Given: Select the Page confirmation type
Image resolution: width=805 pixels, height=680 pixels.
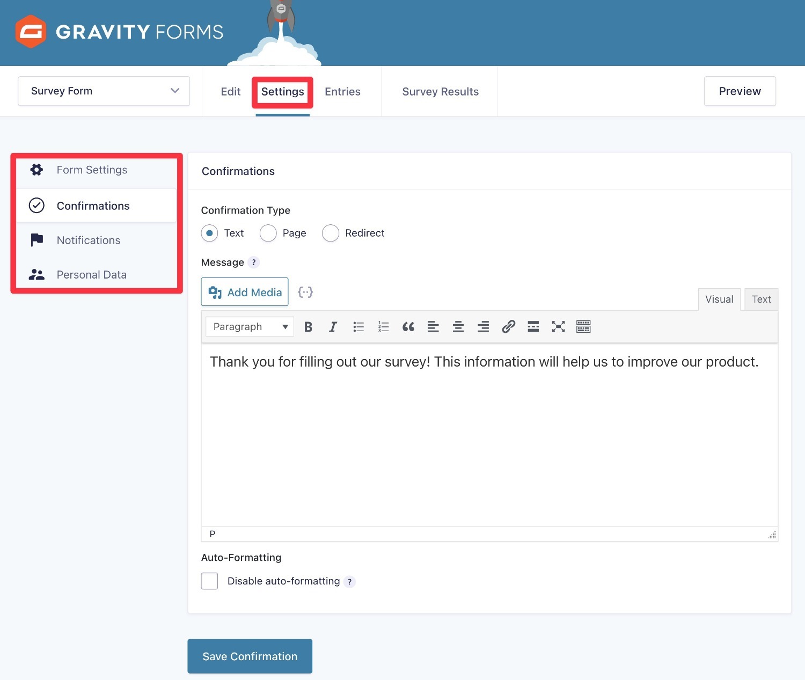Looking at the screenshot, I should coord(268,233).
